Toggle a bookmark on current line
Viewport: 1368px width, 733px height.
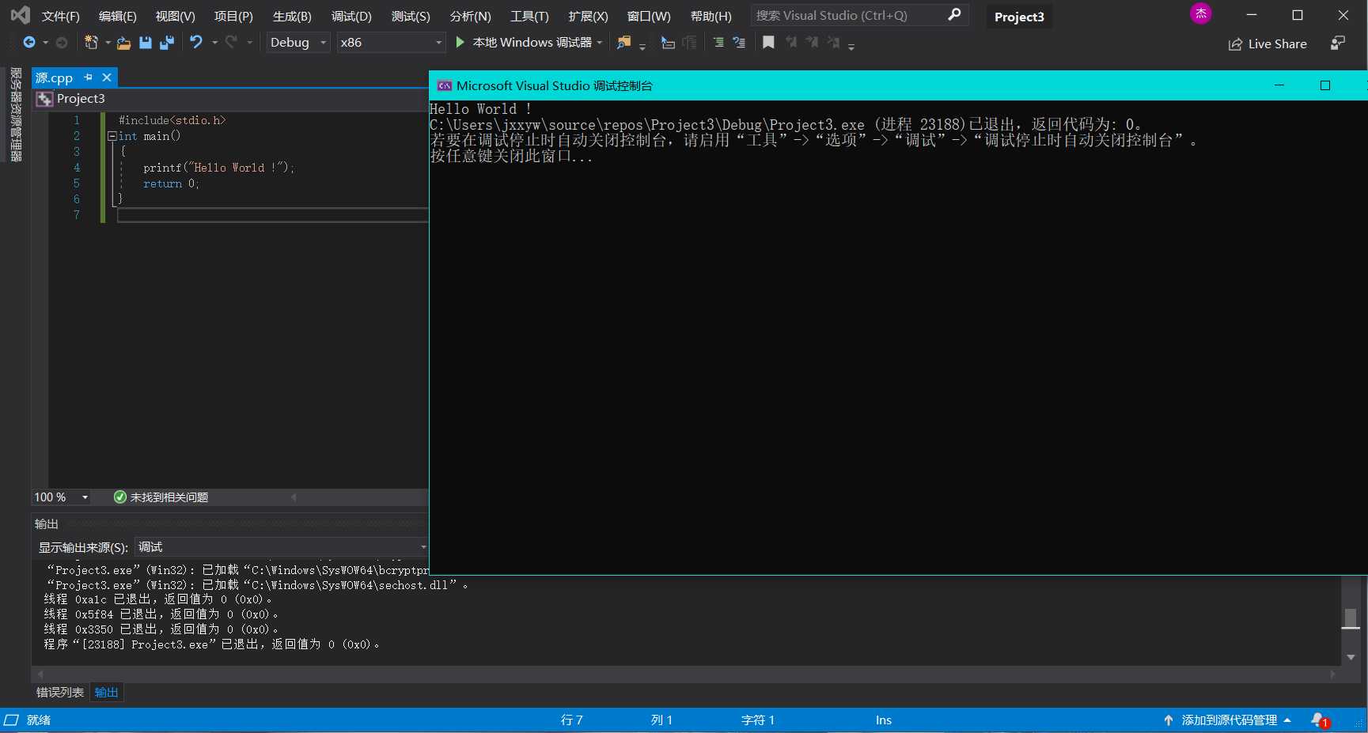click(x=768, y=43)
